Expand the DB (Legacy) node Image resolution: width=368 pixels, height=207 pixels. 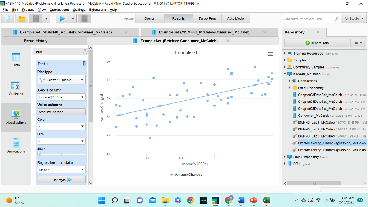285,164
